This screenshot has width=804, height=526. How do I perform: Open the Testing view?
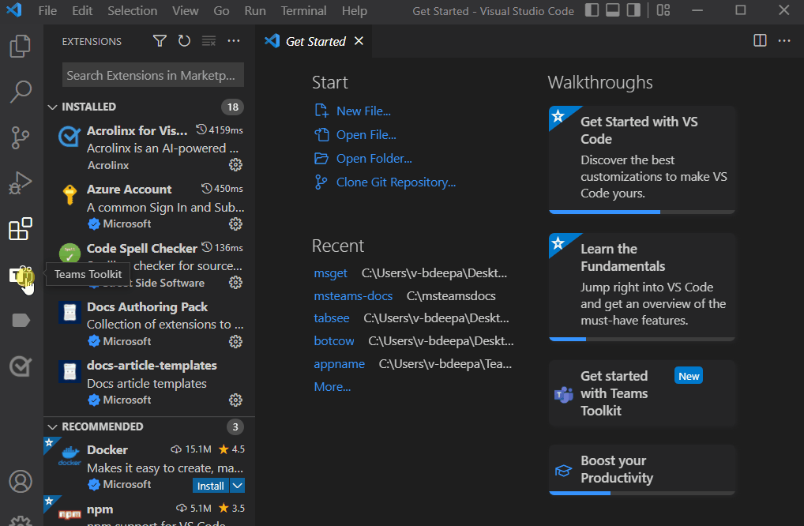coord(20,366)
